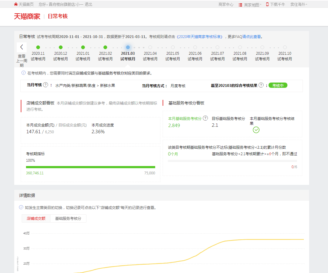Select the 2021.02 timeline month
This screenshot has width=328, height=273.
point(105,47)
